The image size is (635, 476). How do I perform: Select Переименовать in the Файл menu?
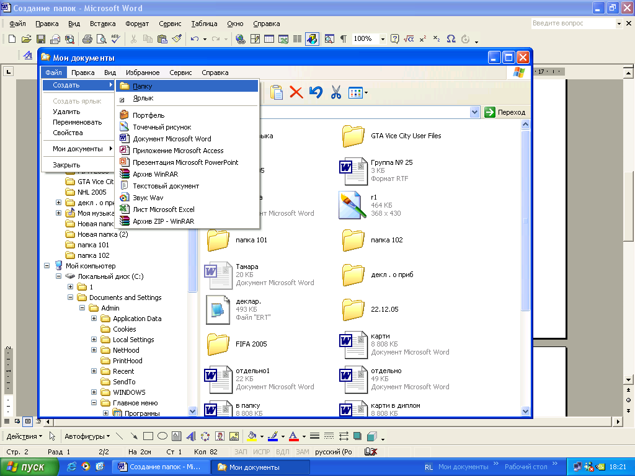click(x=78, y=122)
